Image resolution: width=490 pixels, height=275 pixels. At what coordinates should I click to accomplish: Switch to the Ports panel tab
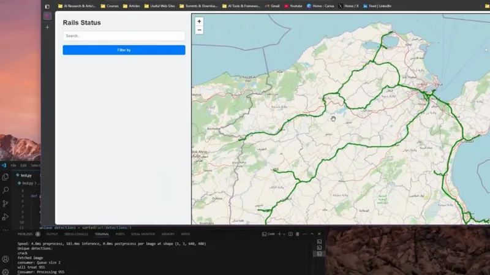120,234
